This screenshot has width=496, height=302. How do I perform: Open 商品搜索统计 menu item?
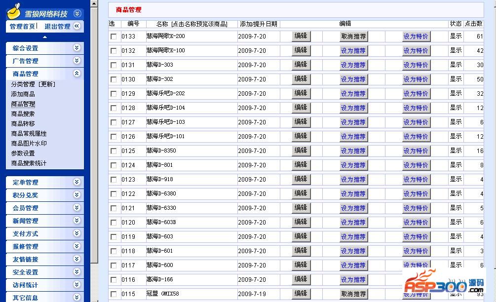[x=29, y=163]
